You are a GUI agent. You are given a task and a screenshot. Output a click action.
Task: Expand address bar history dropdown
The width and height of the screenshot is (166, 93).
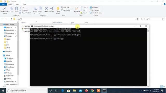pyautogui.click(x=135, y=19)
